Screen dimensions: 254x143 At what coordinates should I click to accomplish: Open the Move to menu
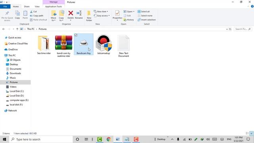click(54, 16)
